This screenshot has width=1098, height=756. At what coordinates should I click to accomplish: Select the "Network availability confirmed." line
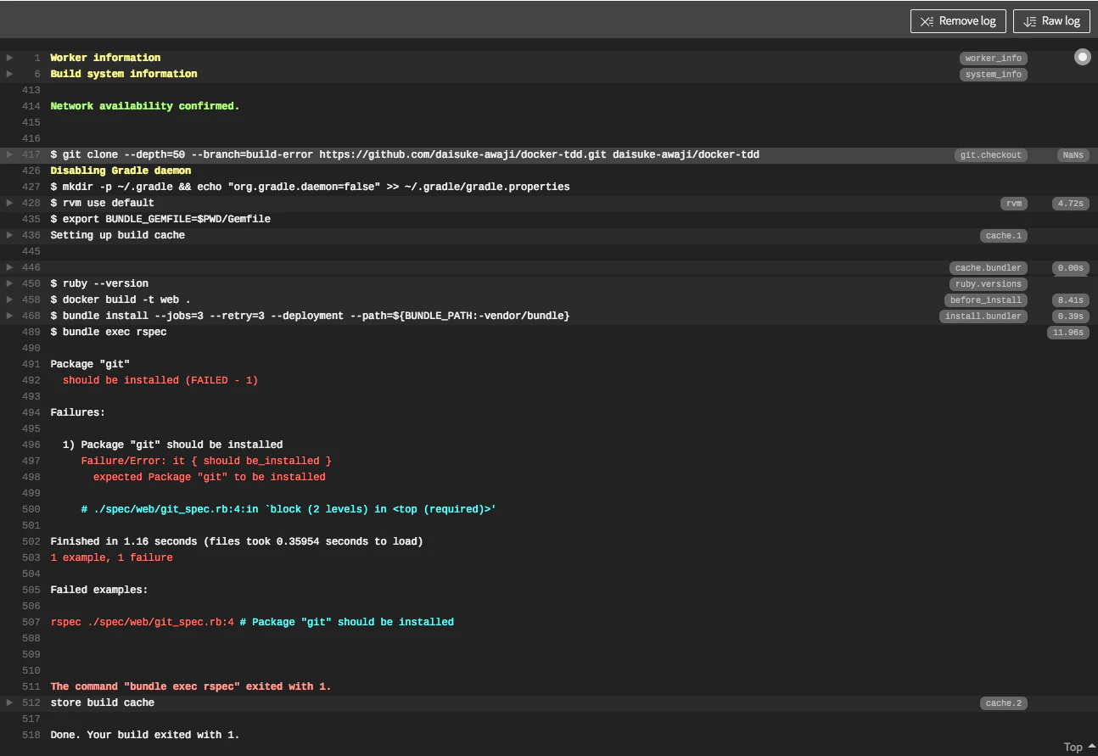click(145, 106)
